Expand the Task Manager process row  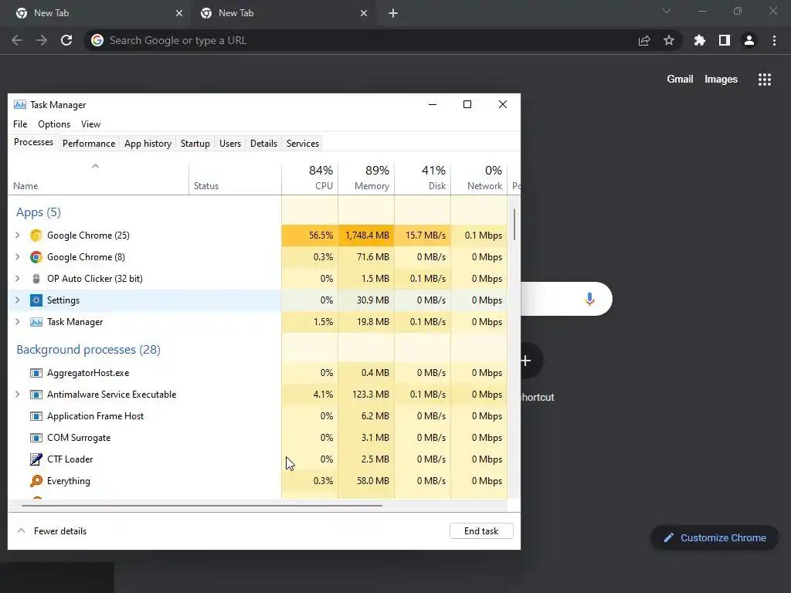coord(17,322)
